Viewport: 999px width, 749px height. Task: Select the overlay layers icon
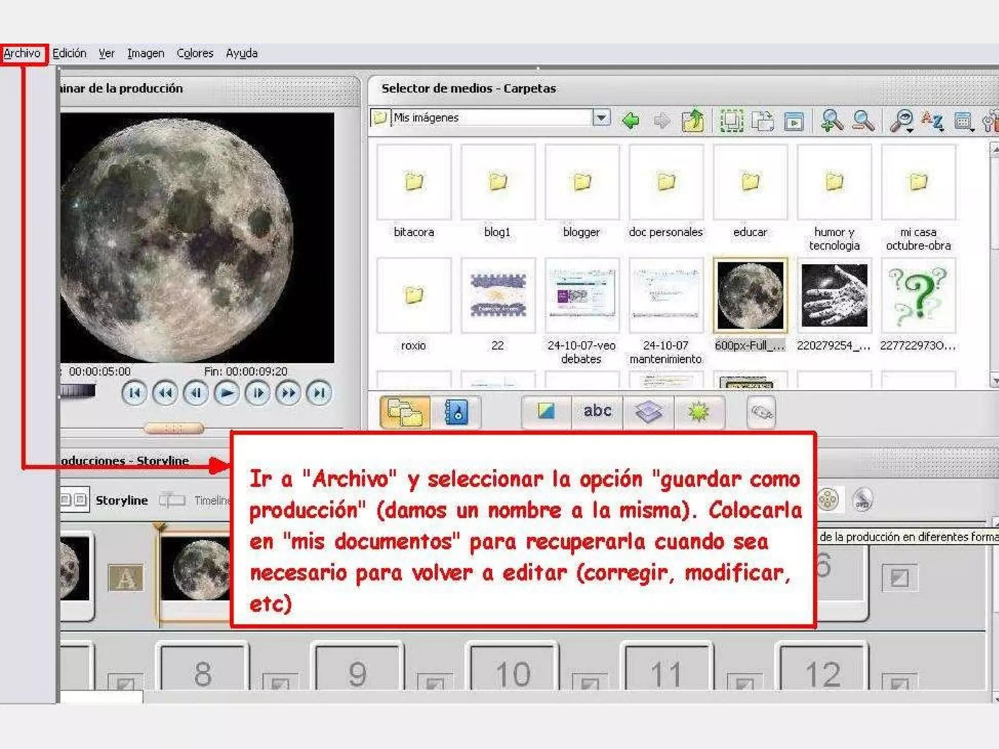pyautogui.click(x=648, y=412)
